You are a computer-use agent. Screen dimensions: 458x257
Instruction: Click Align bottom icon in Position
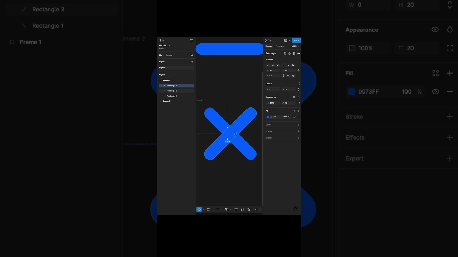[x=293, y=65]
